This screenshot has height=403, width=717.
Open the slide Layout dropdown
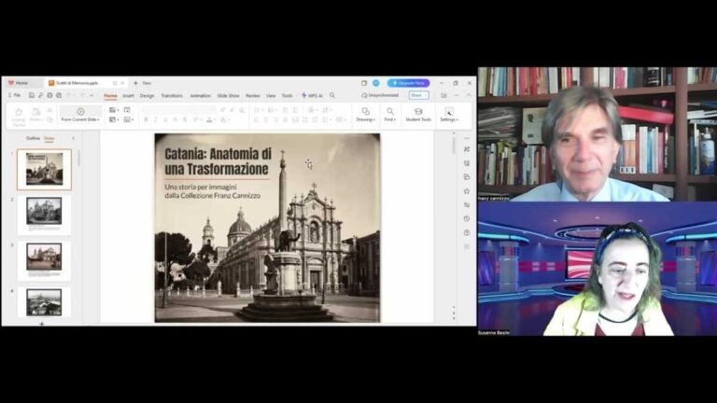(114, 119)
